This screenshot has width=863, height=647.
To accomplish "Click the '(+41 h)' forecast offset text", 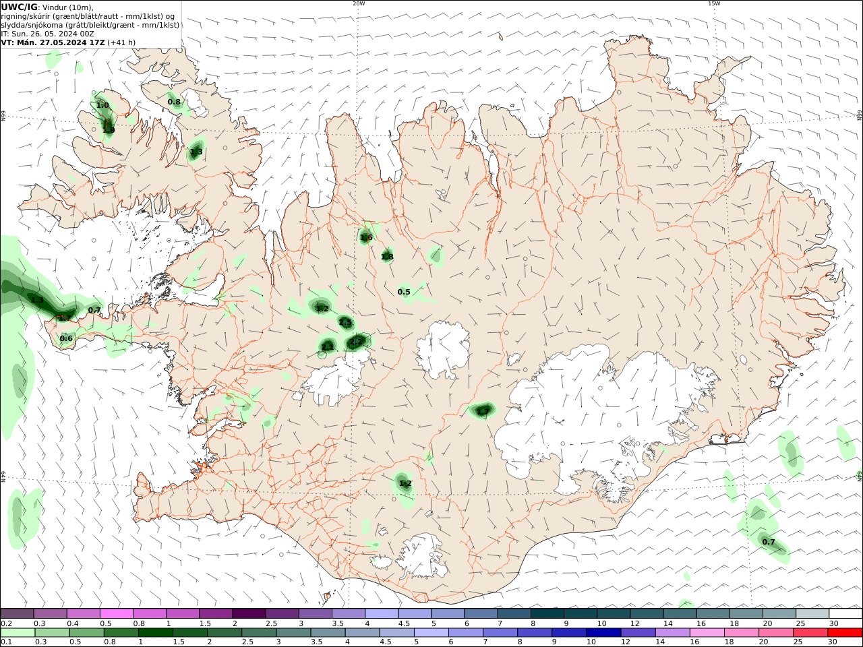I will (x=121, y=42).
